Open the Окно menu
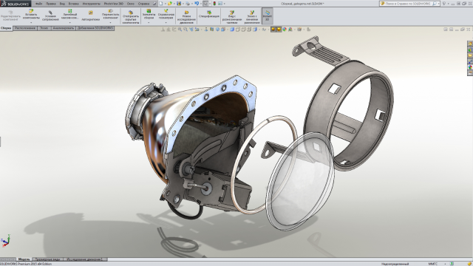 pyautogui.click(x=131, y=4)
